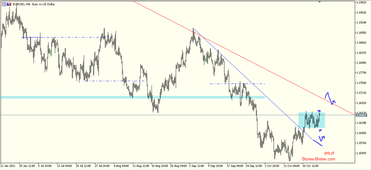Click the '18 Aug 20:00' time axis label
This screenshot has width=371, height=170.
(160, 166)
